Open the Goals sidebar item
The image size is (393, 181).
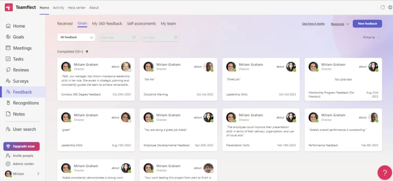click(x=15, y=37)
